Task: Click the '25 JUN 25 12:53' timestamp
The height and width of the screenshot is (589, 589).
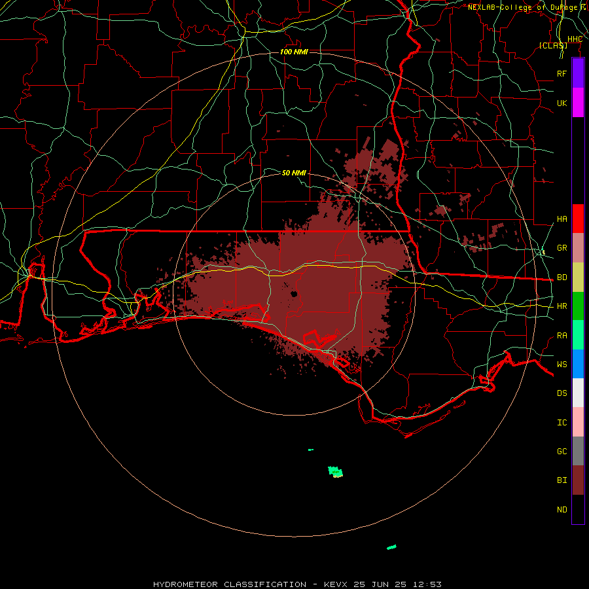Action: [397, 584]
